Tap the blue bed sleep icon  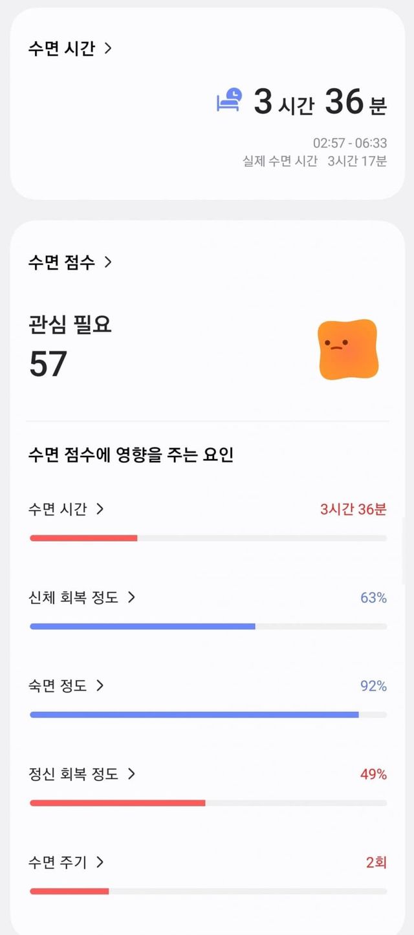tap(228, 101)
